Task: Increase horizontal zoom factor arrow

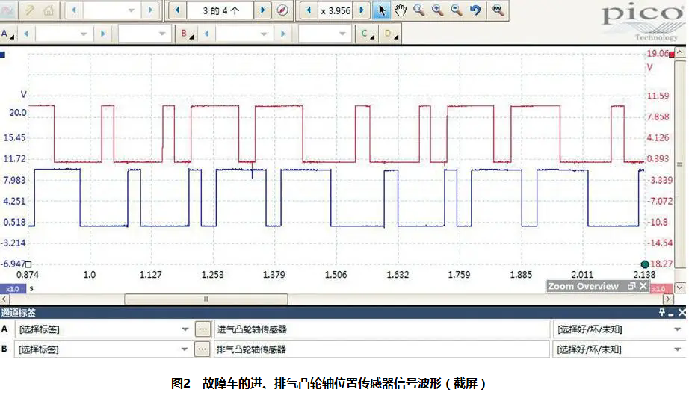Action: point(362,10)
